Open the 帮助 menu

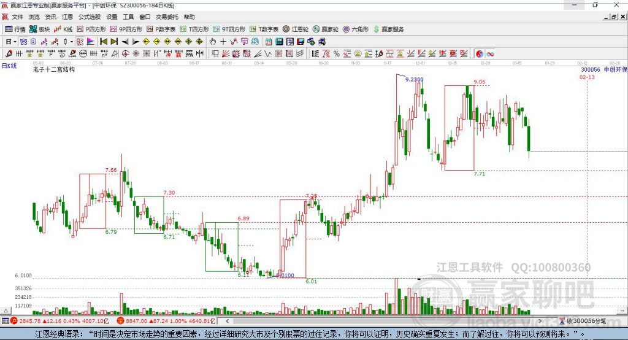(x=189, y=17)
